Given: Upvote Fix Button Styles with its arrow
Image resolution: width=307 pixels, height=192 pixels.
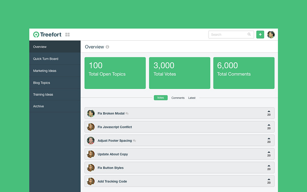Looking at the screenshot, I should 269,166.
